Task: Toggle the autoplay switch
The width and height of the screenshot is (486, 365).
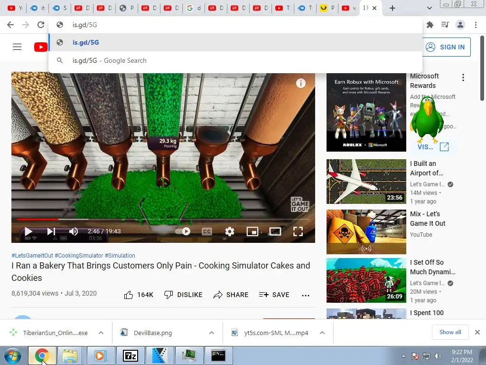Action: (183, 231)
